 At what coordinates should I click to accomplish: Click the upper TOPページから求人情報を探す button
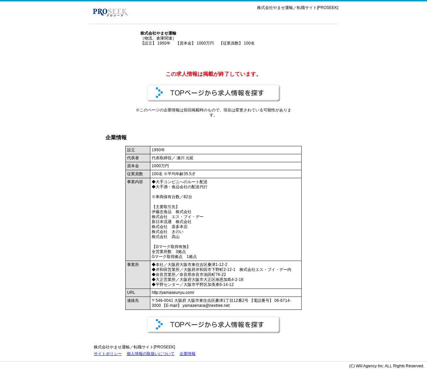(x=213, y=93)
